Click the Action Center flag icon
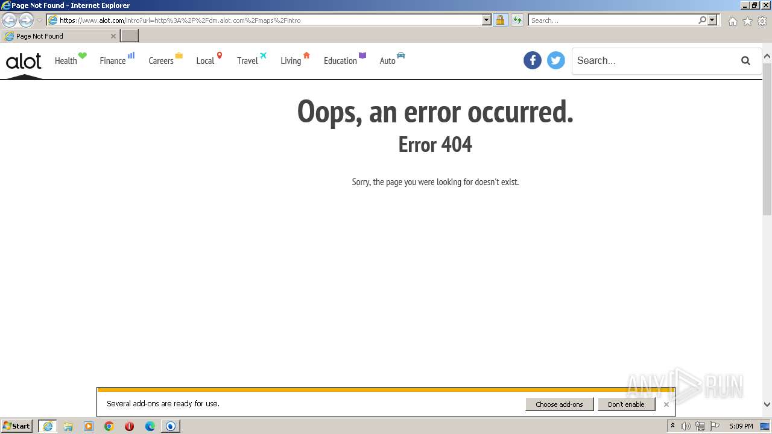This screenshot has width=772, height=434. [715, 426]
